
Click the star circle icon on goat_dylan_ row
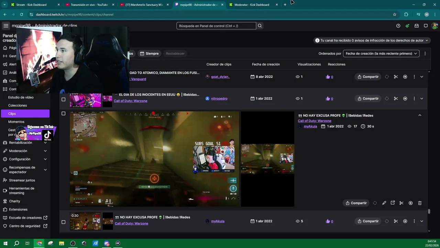[405, 77]
